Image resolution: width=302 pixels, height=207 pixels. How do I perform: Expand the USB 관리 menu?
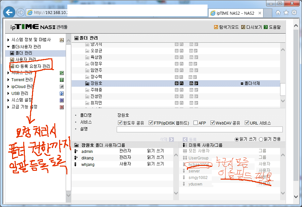tap(8, 94)
